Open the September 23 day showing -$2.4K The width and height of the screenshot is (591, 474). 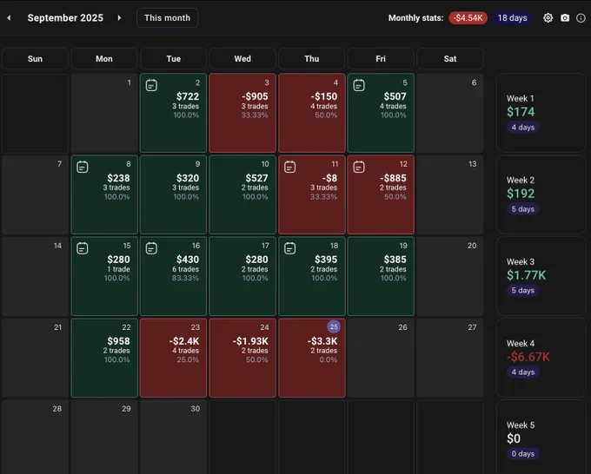click(173, 358)
